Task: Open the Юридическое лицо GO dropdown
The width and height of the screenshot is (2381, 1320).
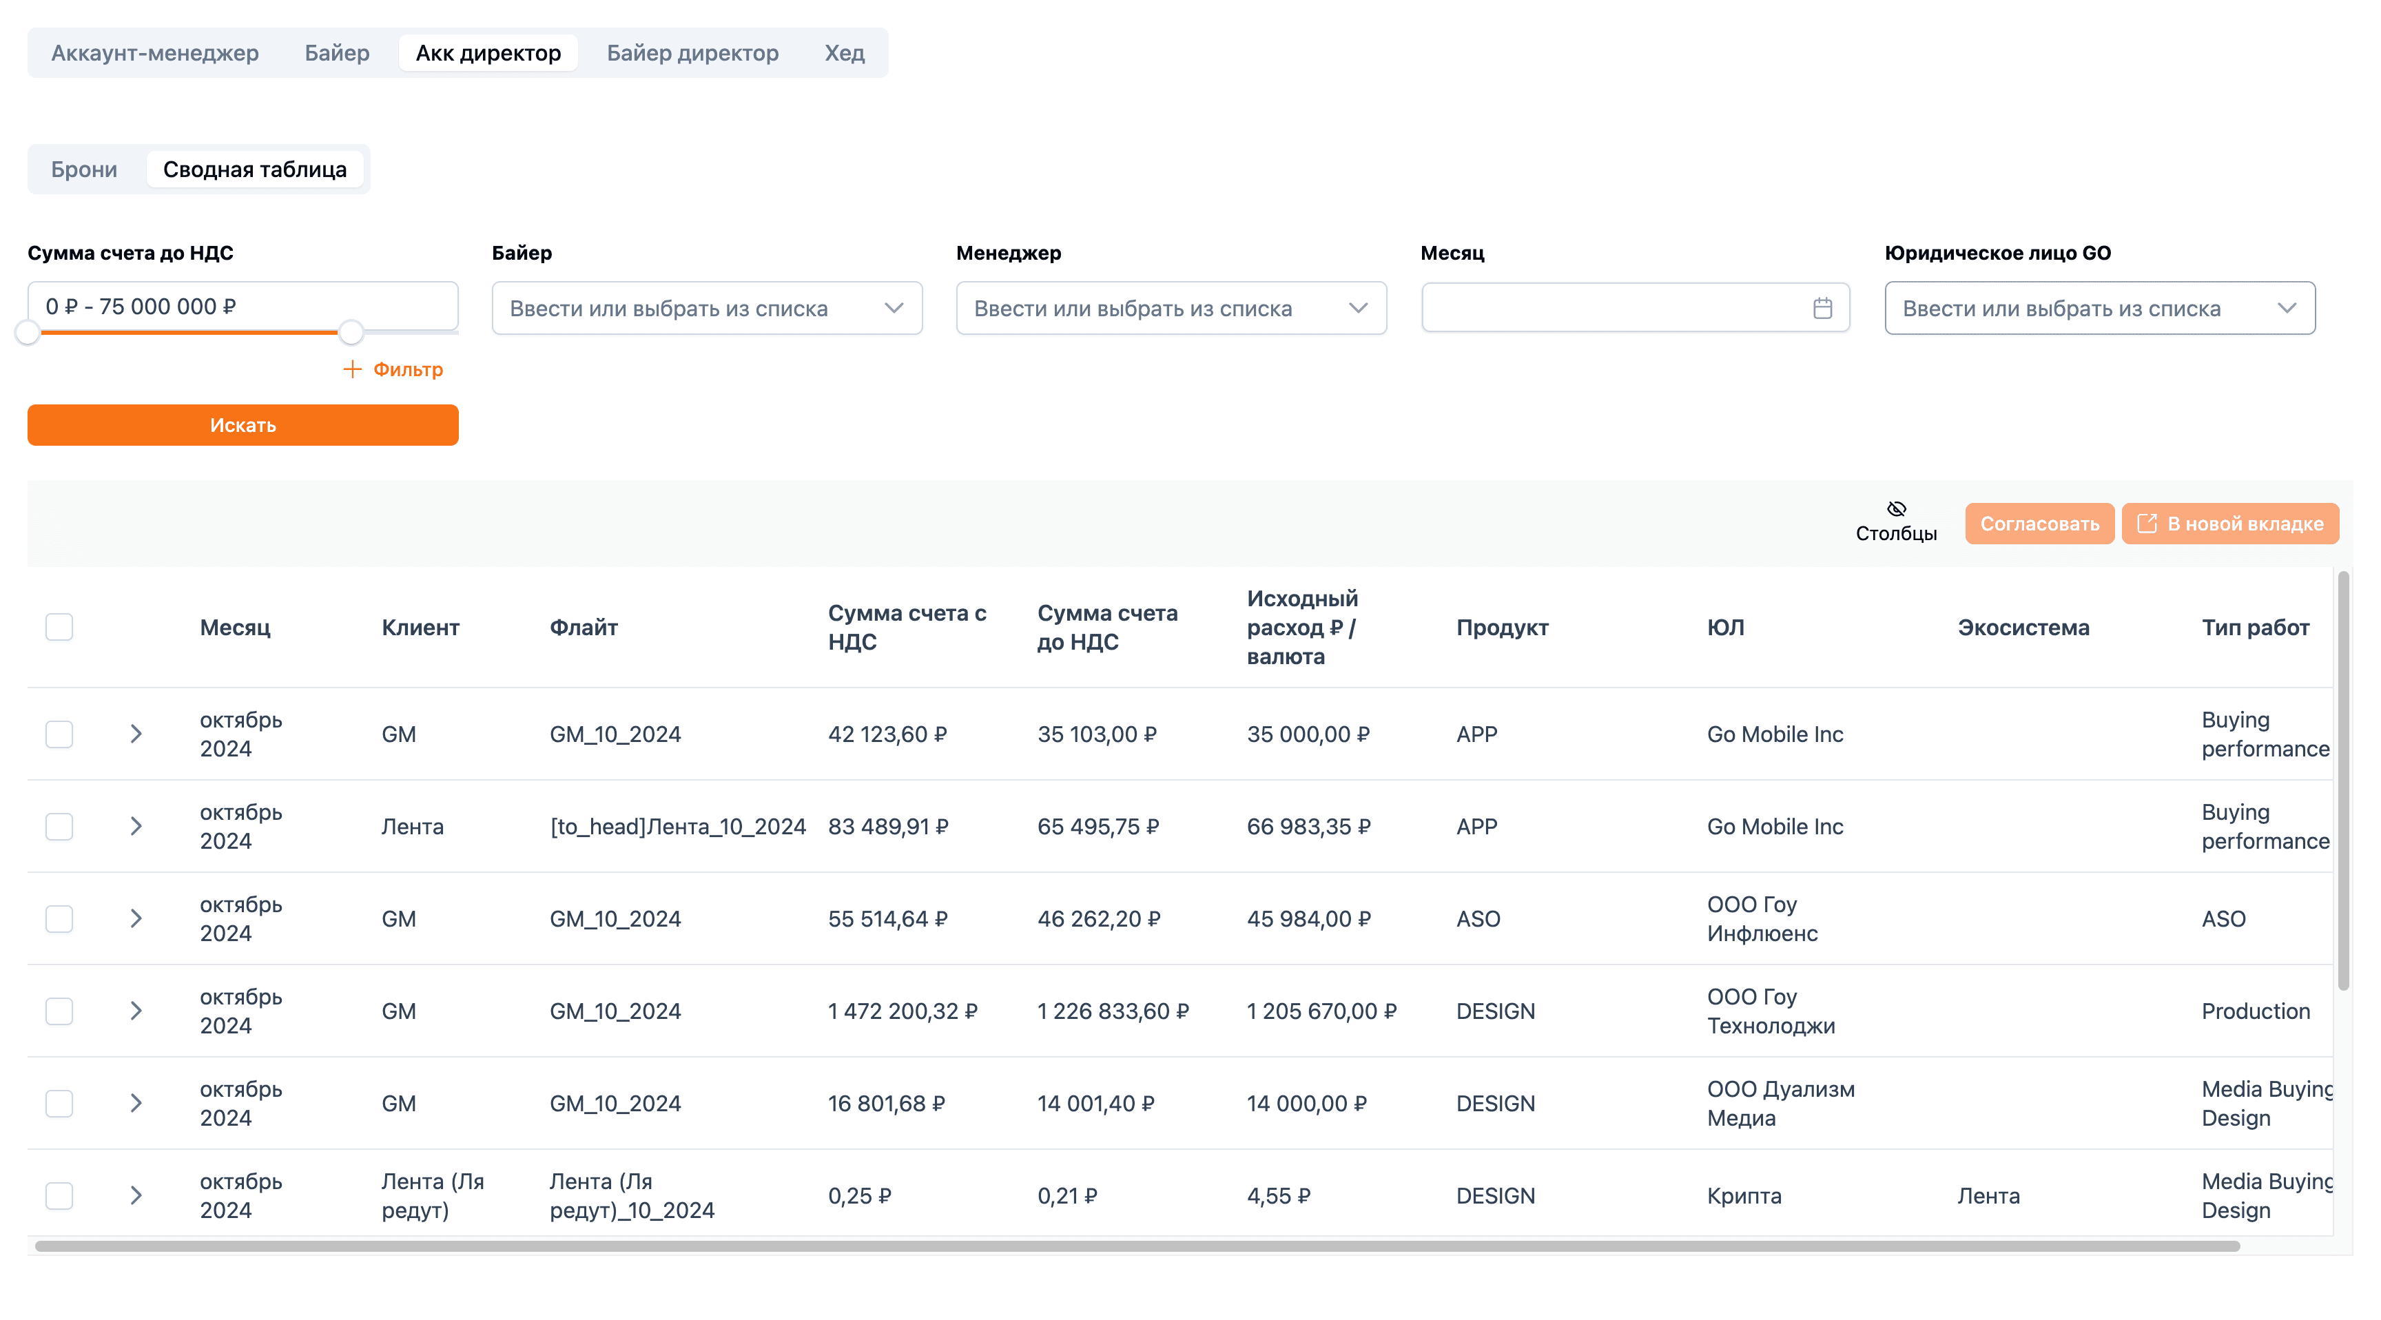Action: pyautogui.click(x=2099, y=308)
